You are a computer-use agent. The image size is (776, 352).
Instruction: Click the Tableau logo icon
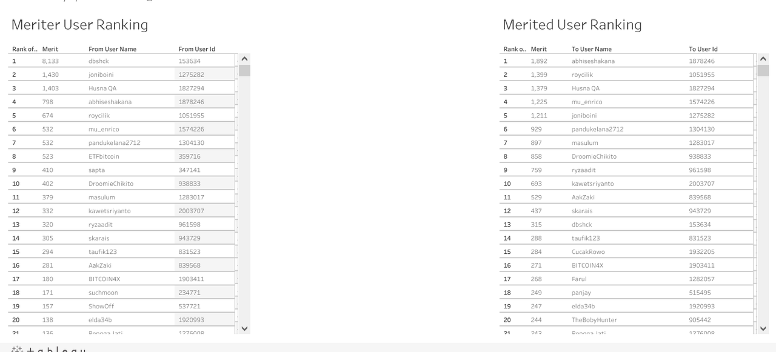(17, 350)
